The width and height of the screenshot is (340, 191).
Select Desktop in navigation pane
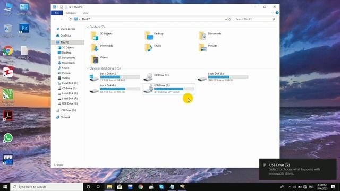(x=65, y=53)
